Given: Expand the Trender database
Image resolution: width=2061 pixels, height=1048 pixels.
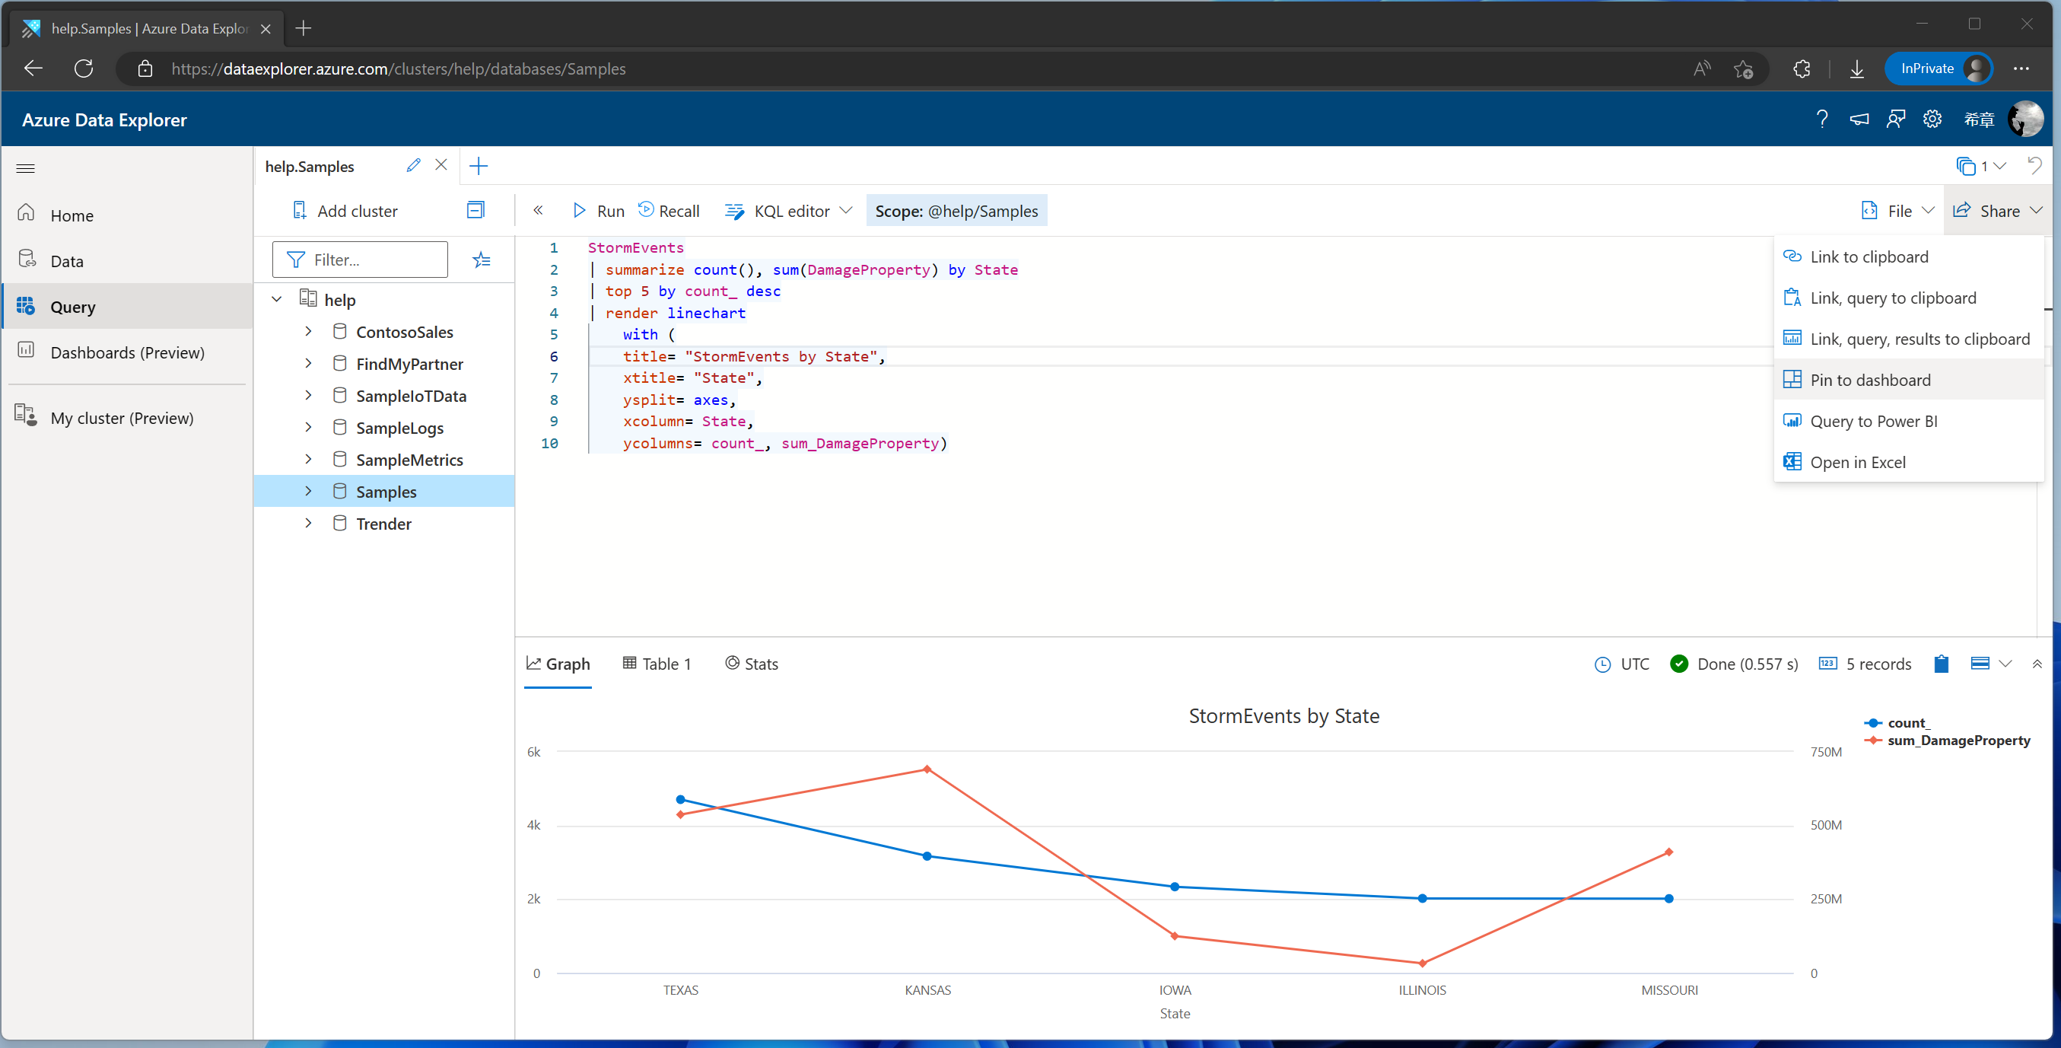Looking at the screenshot, I should coord(308,523).
